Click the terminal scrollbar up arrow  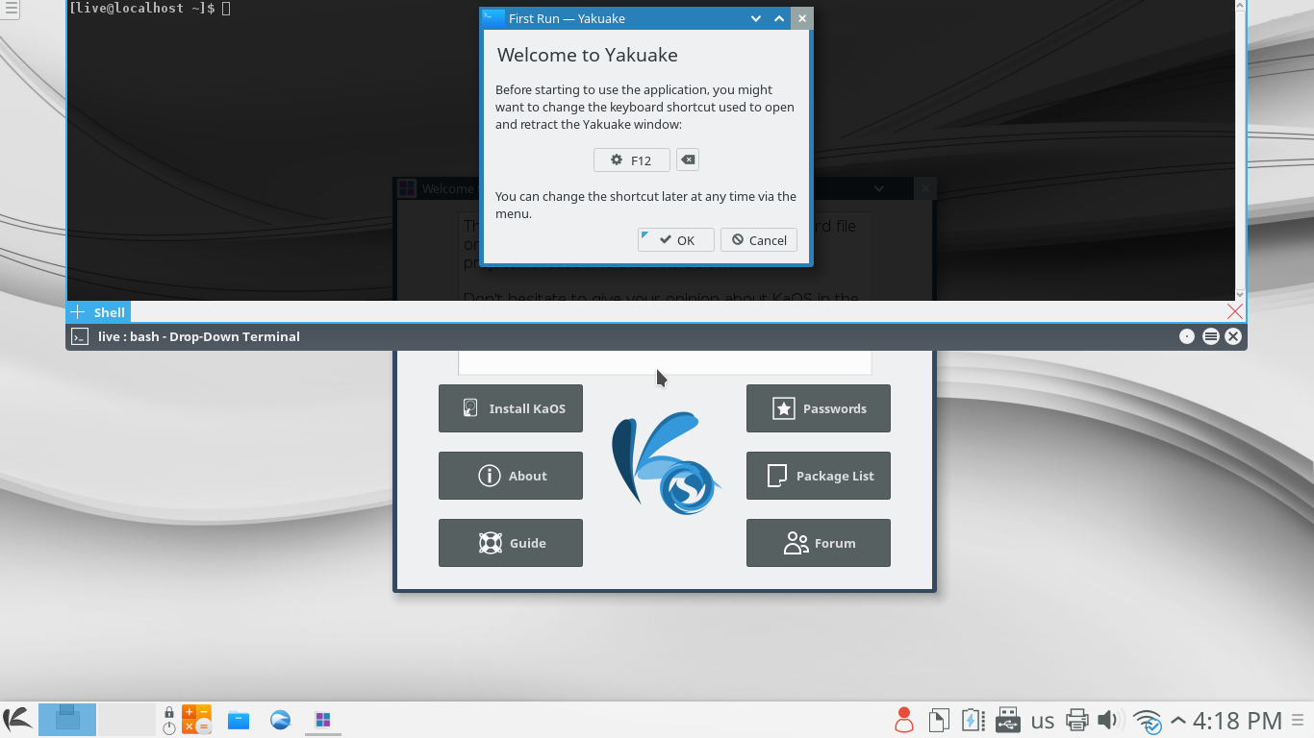click(x=1239, y=6)
